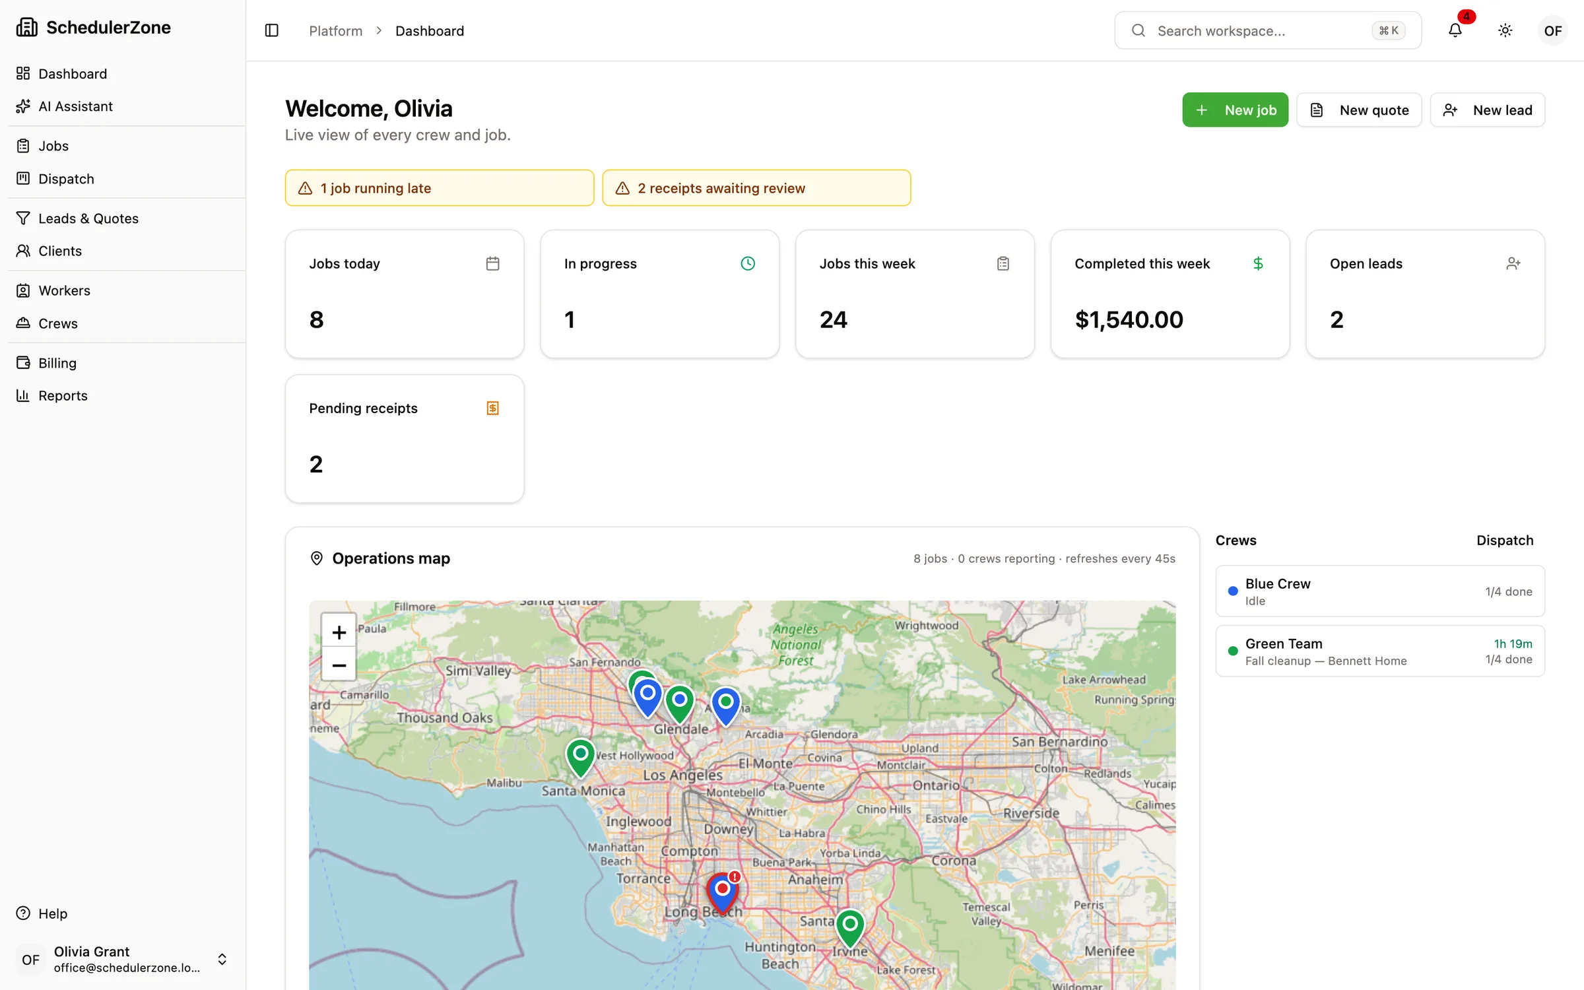Go to Clients page
1584x990 pixels.
pos(123,251)
